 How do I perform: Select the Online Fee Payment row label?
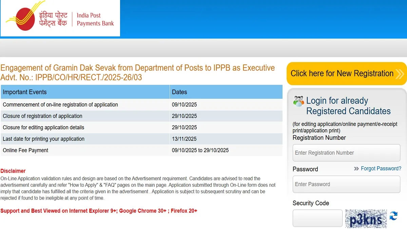tap(25, 150)
